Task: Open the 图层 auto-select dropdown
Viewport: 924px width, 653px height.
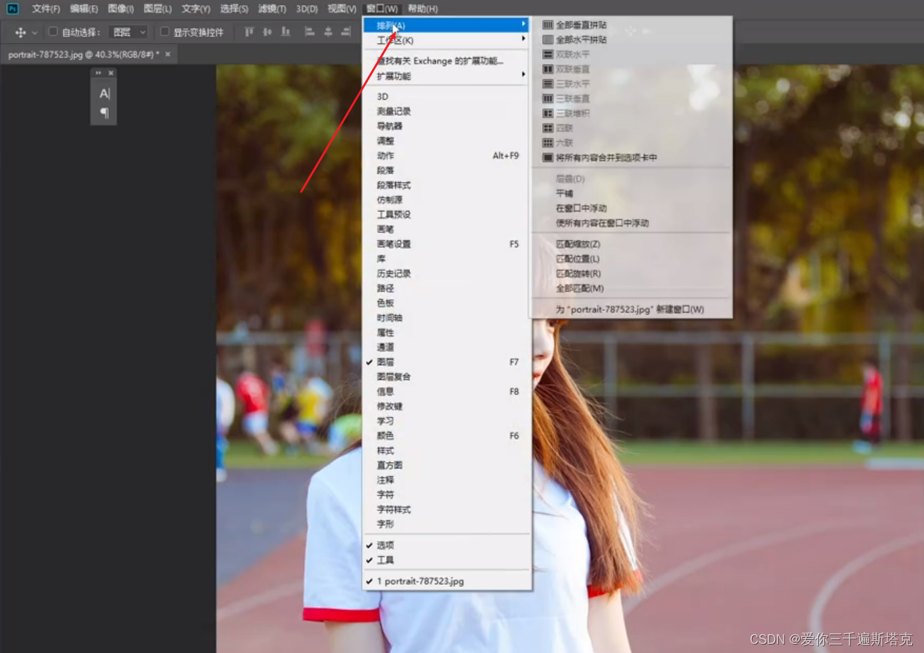Action: (x=129, y=32)
